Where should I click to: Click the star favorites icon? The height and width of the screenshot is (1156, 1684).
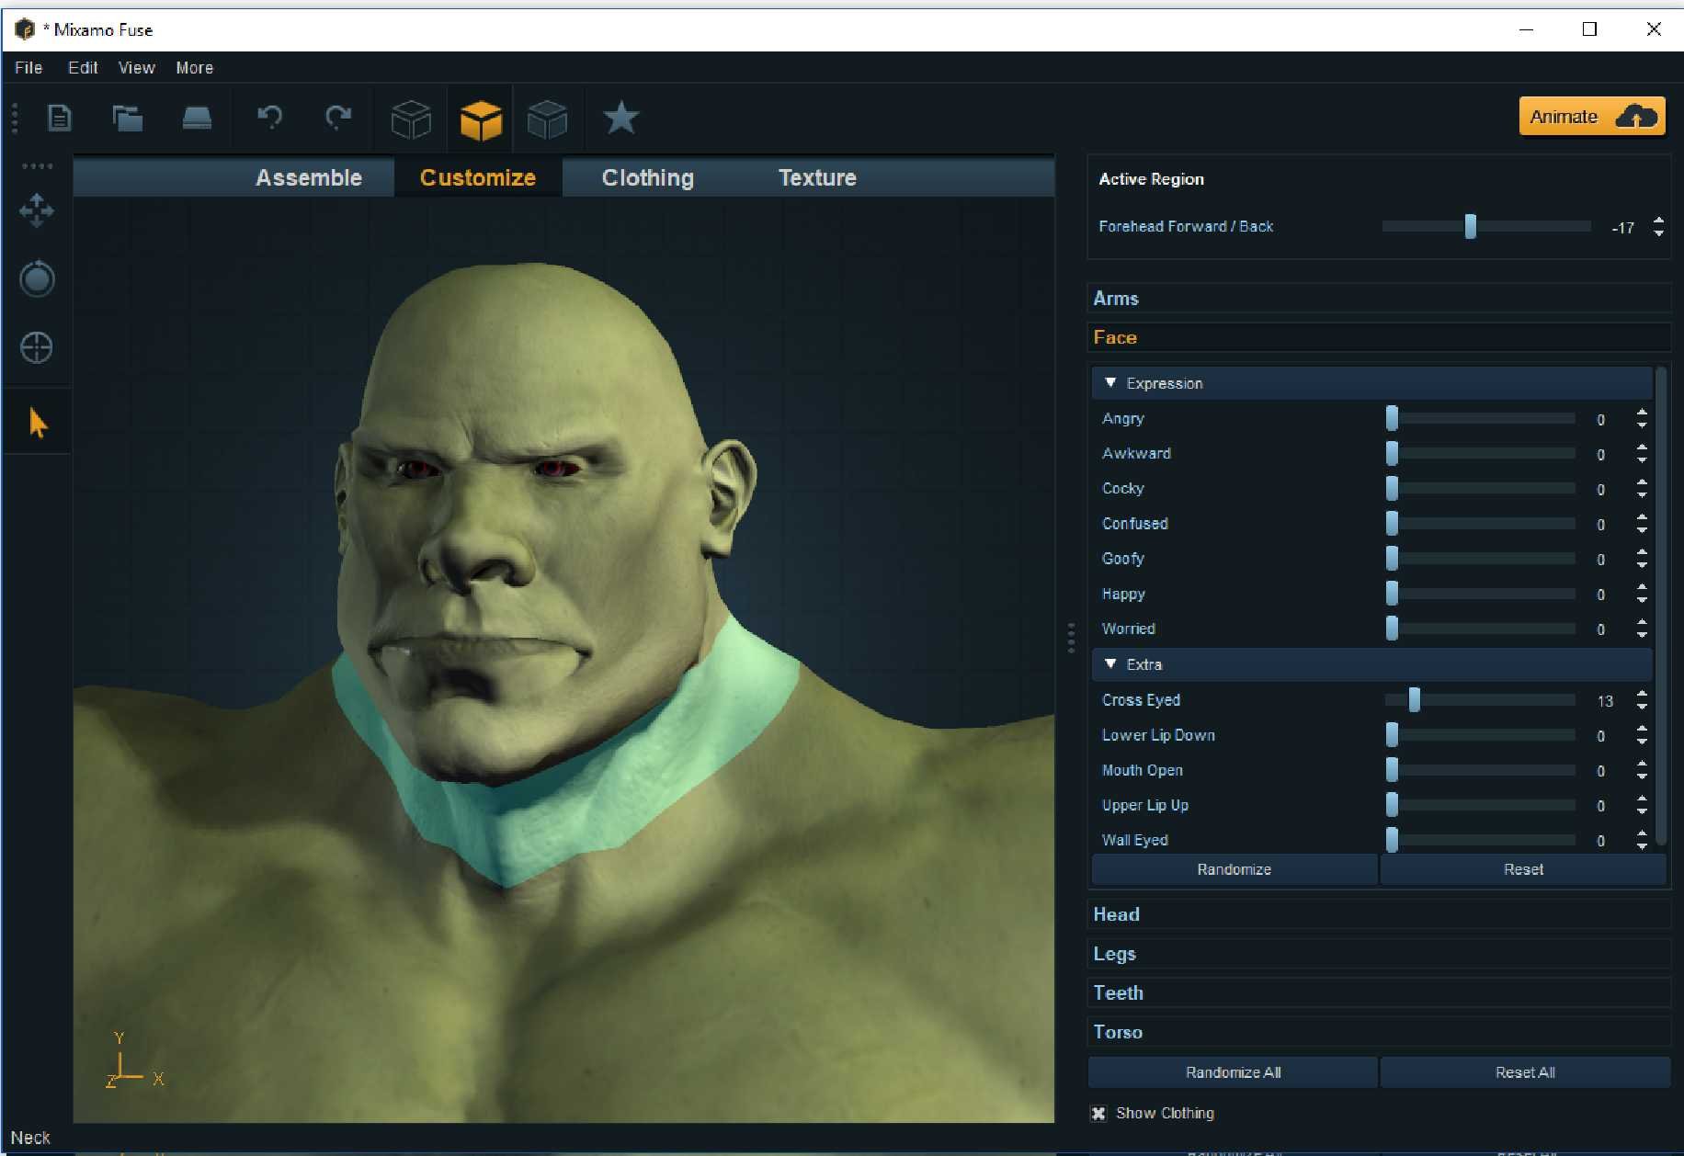621,118
